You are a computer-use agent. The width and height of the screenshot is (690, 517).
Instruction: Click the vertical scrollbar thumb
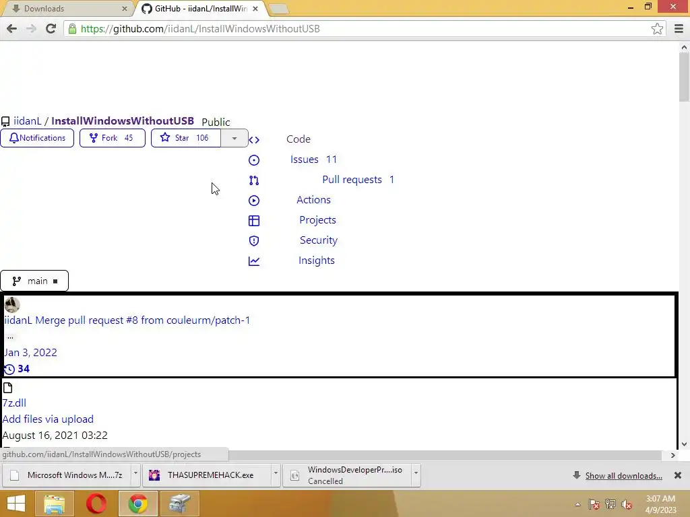point(684,77)
